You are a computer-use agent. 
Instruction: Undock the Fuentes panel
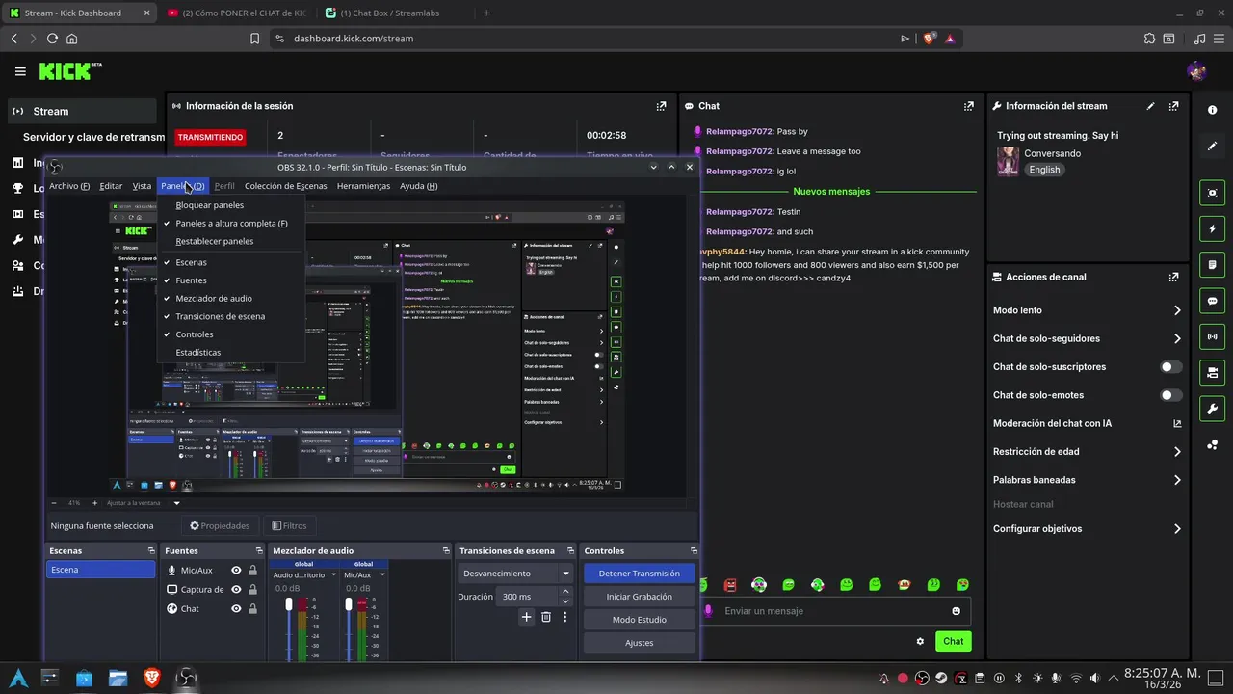point(259,550)
